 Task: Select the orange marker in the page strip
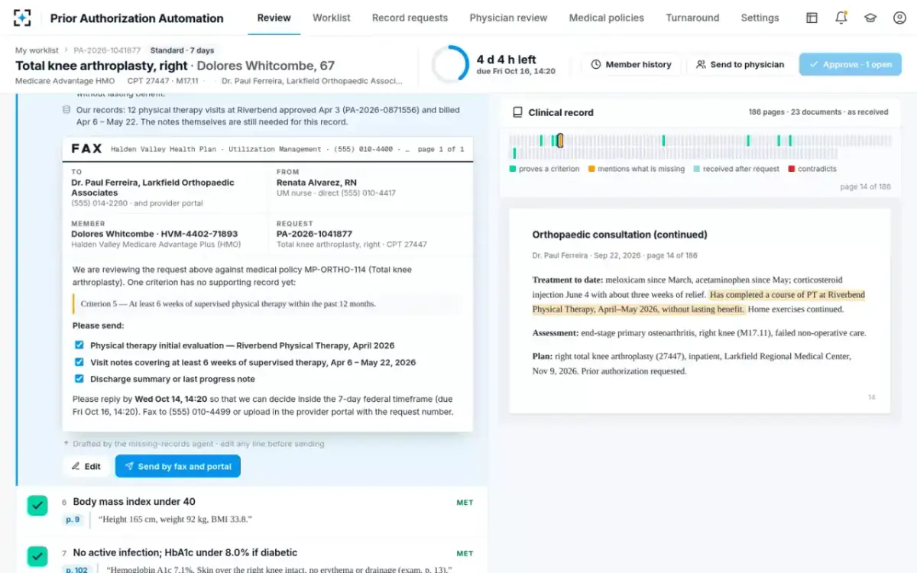(x=560, y=141)
